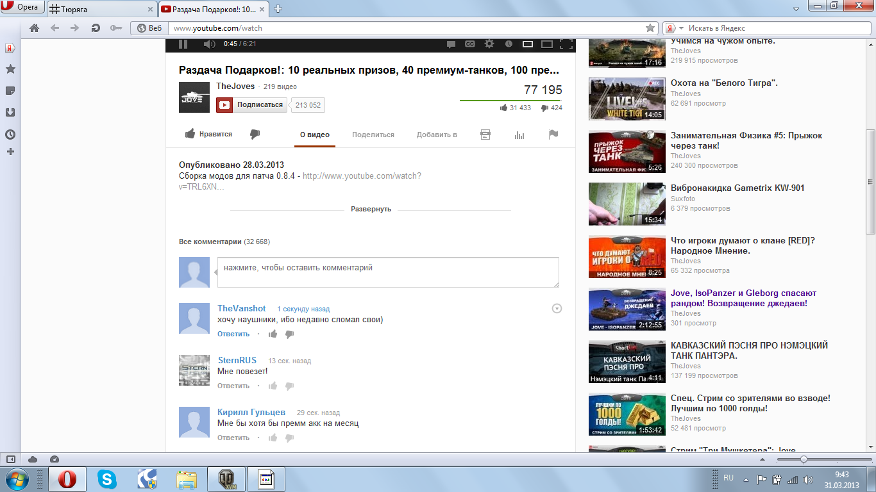The image size is (876, 492).
Task: Open Занимательная Физика #5 related video
Action: pyautogui.click(x=746, y=140)
